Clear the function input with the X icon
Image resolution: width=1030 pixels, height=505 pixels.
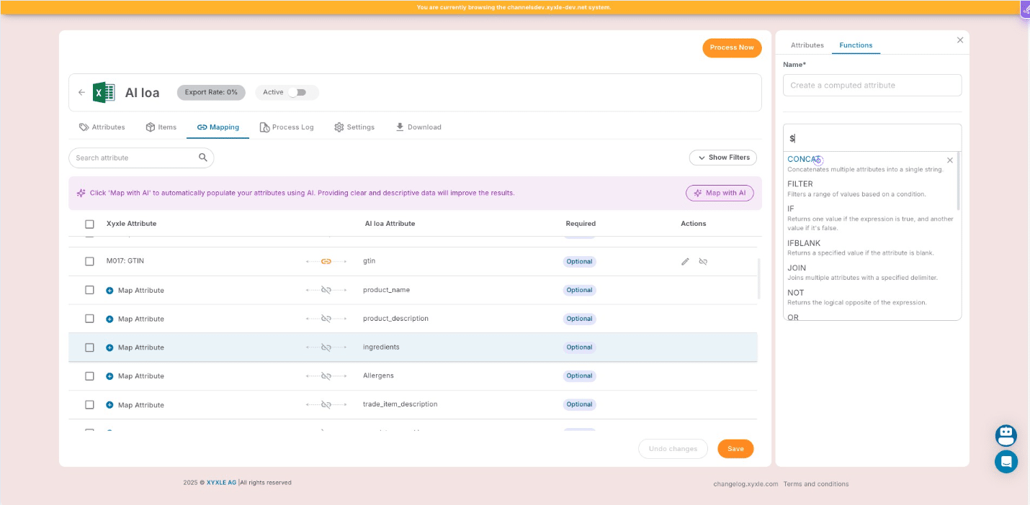coord(949,160)
